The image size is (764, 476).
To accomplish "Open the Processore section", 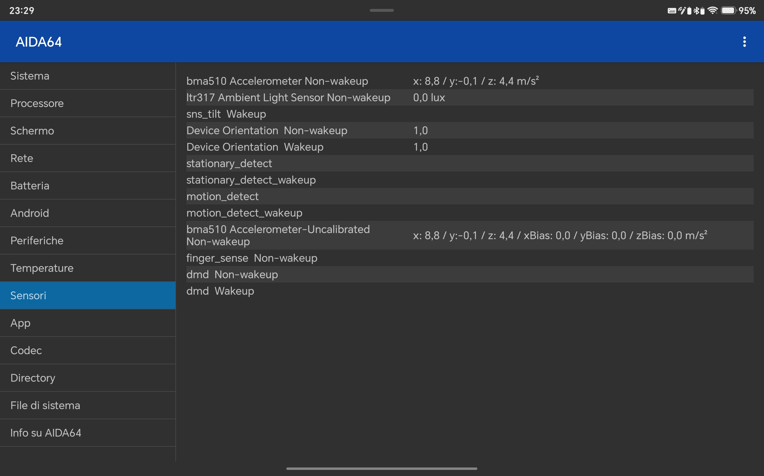I will [x=88, y=103].
